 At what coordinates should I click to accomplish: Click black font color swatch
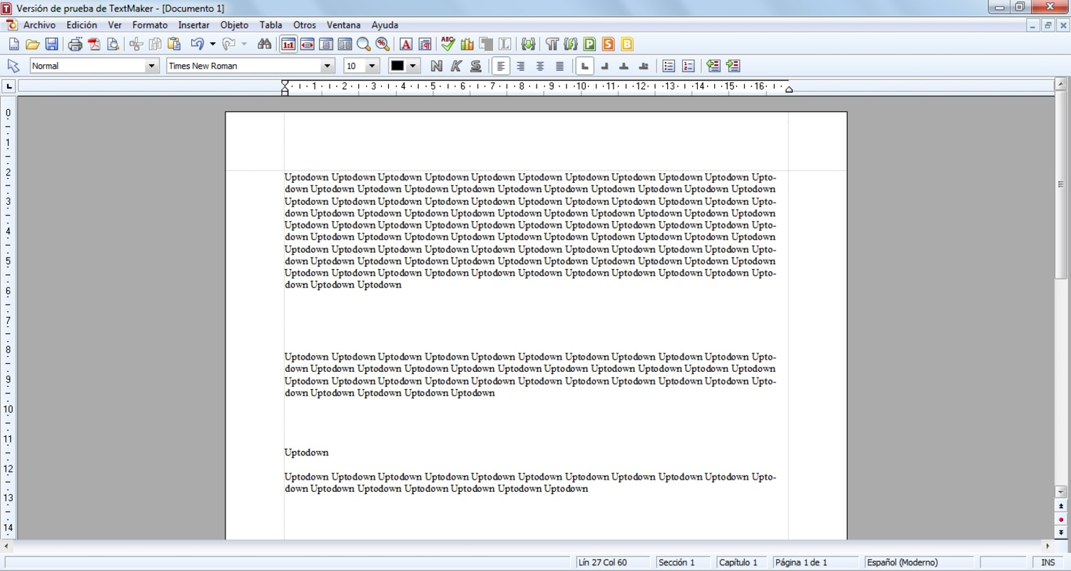tap(397, 66)
